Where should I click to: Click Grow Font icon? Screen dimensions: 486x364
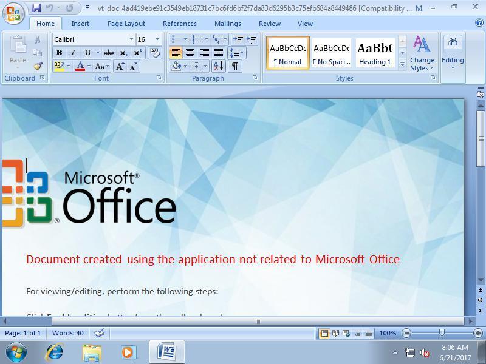click(120, 66)
